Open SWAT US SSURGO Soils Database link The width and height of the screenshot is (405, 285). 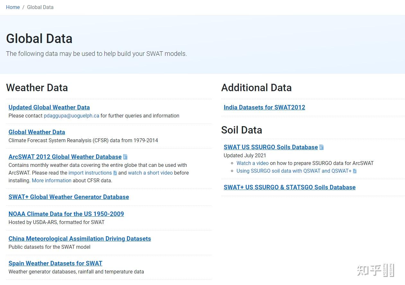(x=271, y=147)
